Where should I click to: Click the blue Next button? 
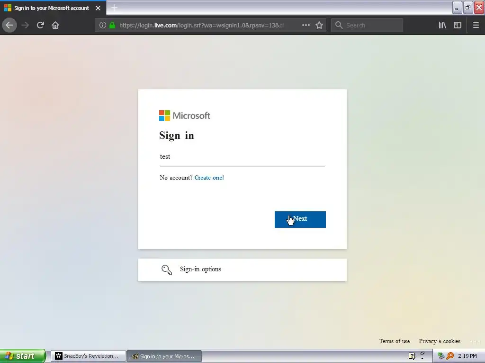pyautogui.click(x=300, y=219)
